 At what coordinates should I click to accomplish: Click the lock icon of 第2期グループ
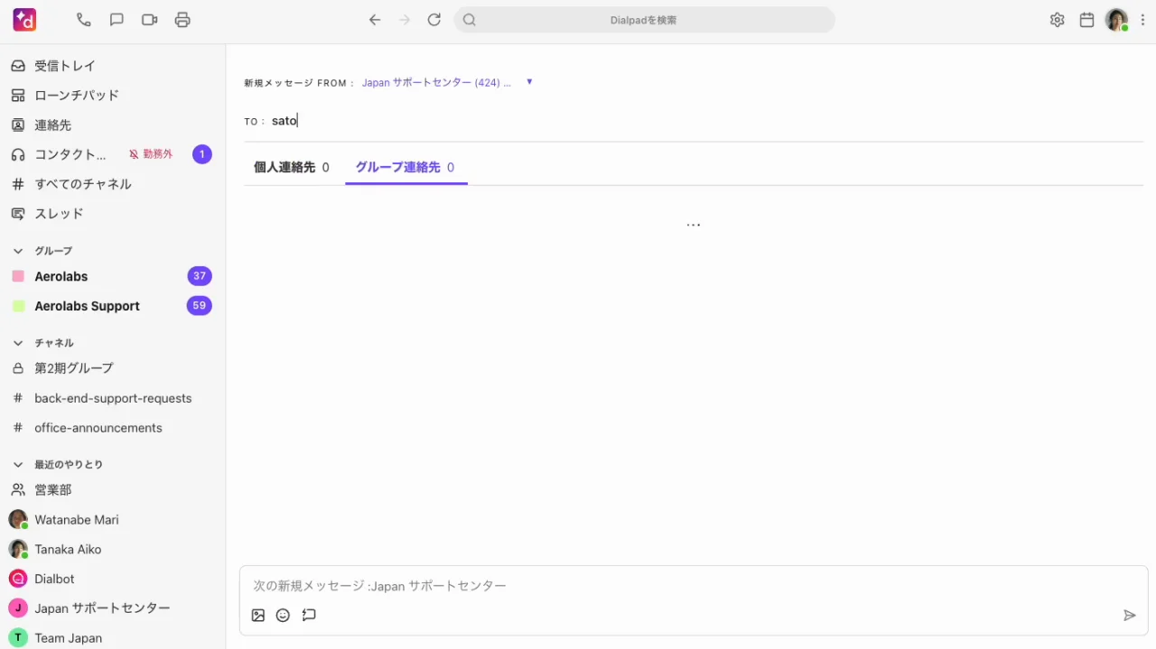[x=17, y=368]
